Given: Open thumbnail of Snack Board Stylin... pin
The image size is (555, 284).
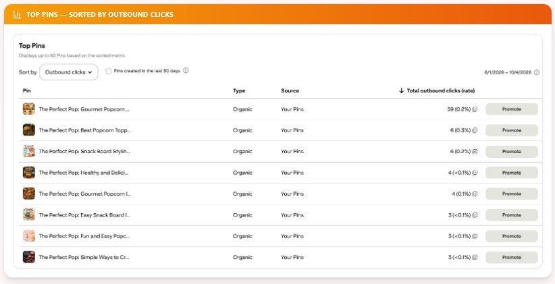Looking at the screenshot, I should tap(29, 151).
